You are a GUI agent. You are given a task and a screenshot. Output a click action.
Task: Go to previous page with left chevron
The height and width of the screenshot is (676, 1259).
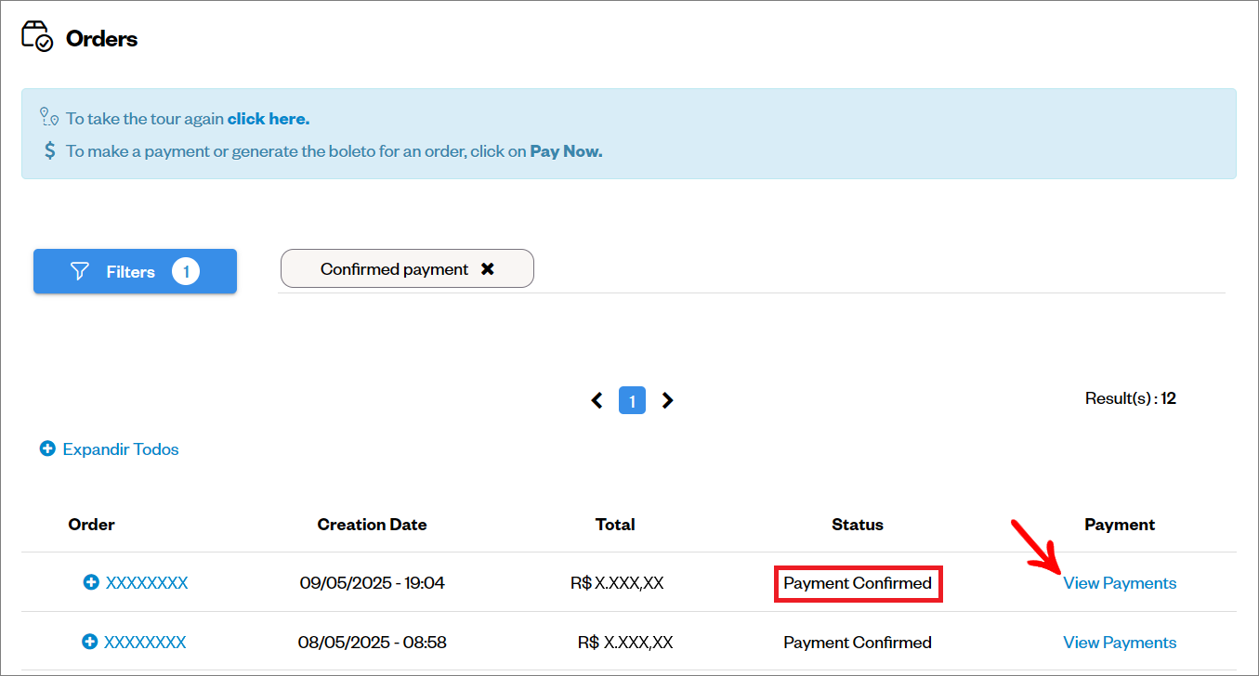597,400
